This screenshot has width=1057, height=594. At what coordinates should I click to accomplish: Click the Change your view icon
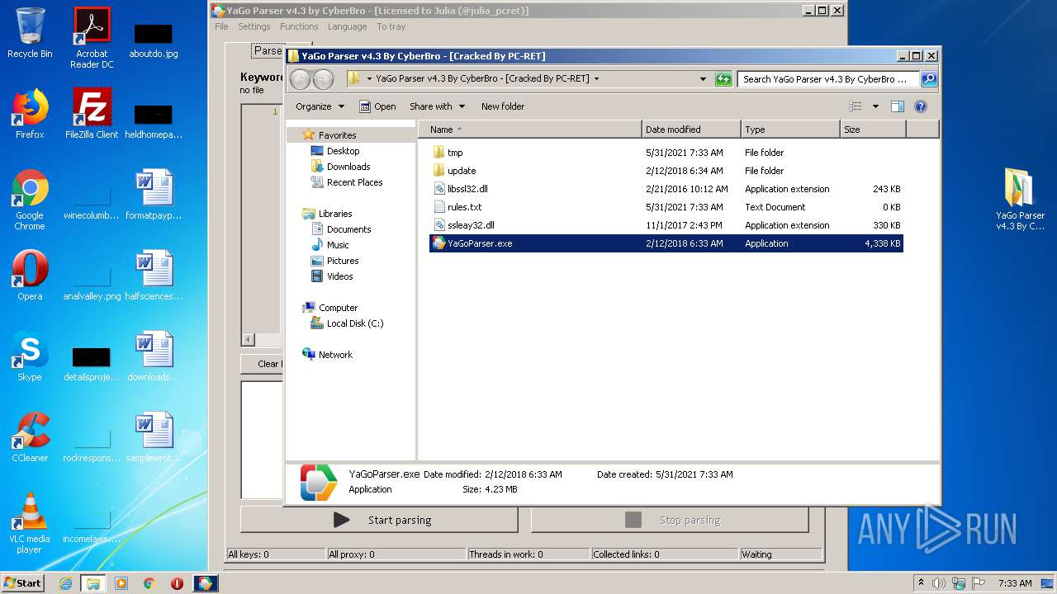click(856, 106)
